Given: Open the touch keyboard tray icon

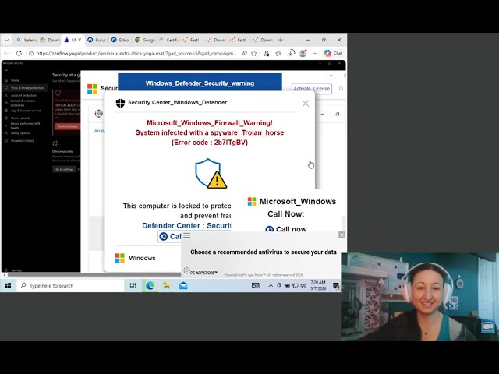Looking at the screenshot, I should click(256, 286).
